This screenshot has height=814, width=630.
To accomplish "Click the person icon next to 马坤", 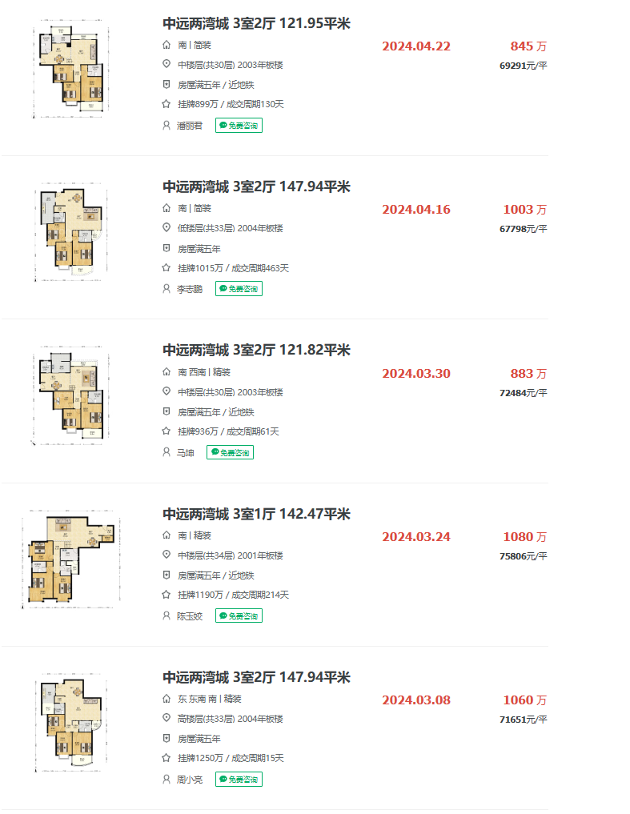I will coord(167,452).
